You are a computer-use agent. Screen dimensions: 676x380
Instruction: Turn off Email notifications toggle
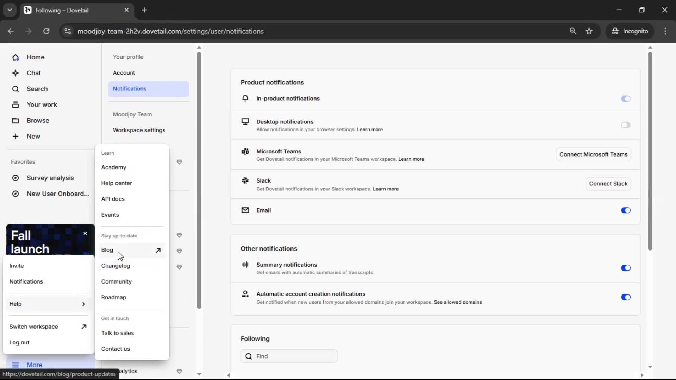(x=625, y=210)
